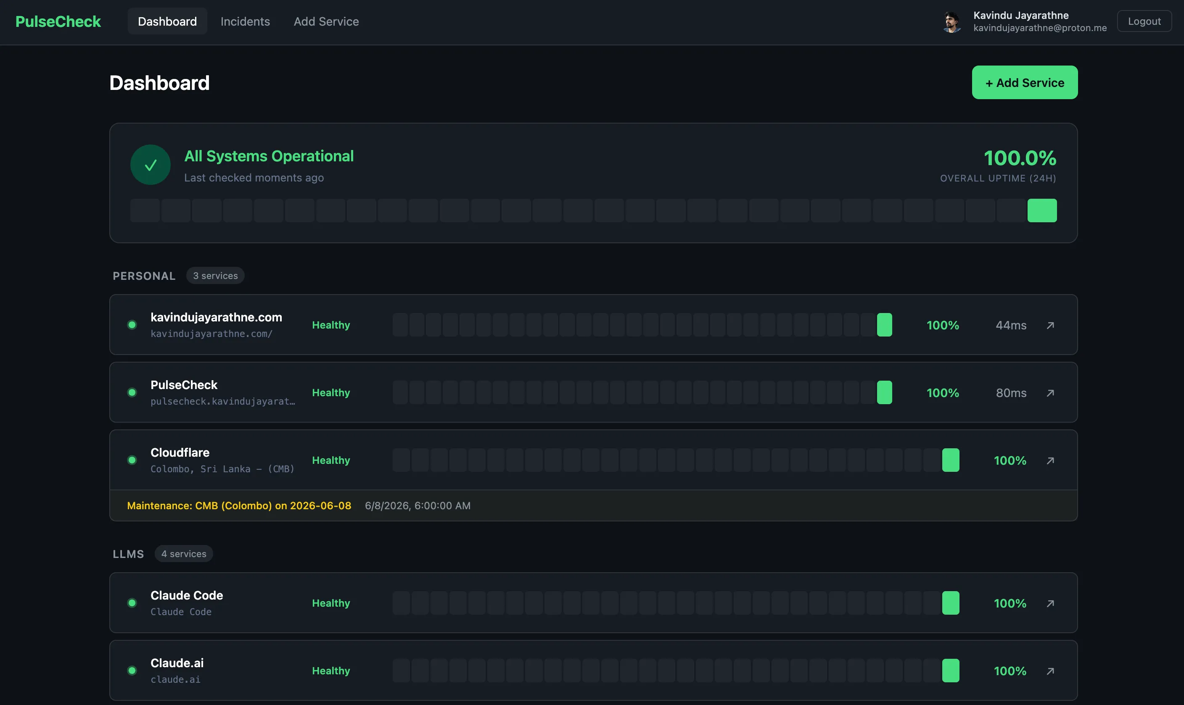The image size is (1184, 705).
Task: Click the Dashboard page heading
Action: pyautogui.click(x=159, y=83)
